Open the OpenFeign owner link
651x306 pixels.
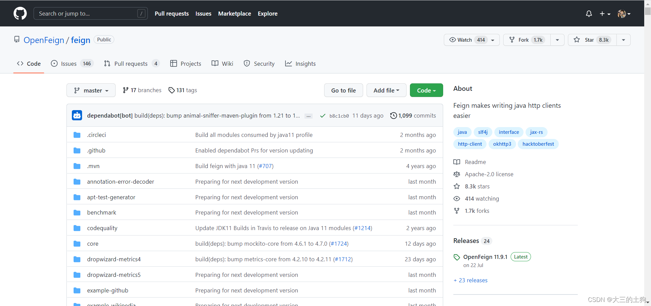pos(44,40)
